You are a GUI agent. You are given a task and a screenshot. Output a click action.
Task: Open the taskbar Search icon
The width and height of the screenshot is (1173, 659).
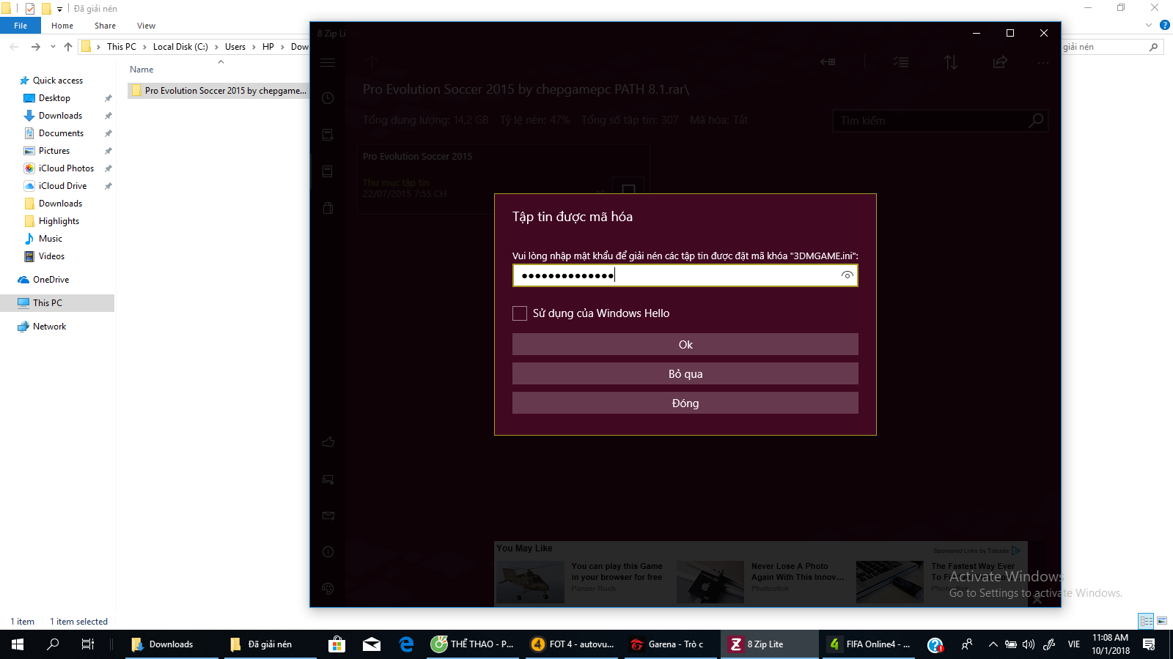coord(53,644)
